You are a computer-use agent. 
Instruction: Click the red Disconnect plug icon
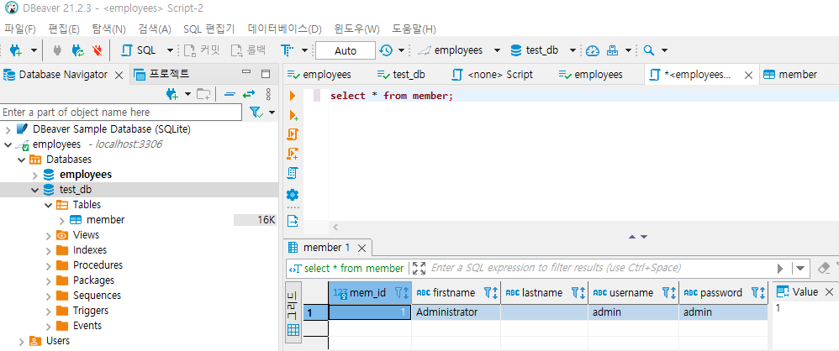[97, 50]
